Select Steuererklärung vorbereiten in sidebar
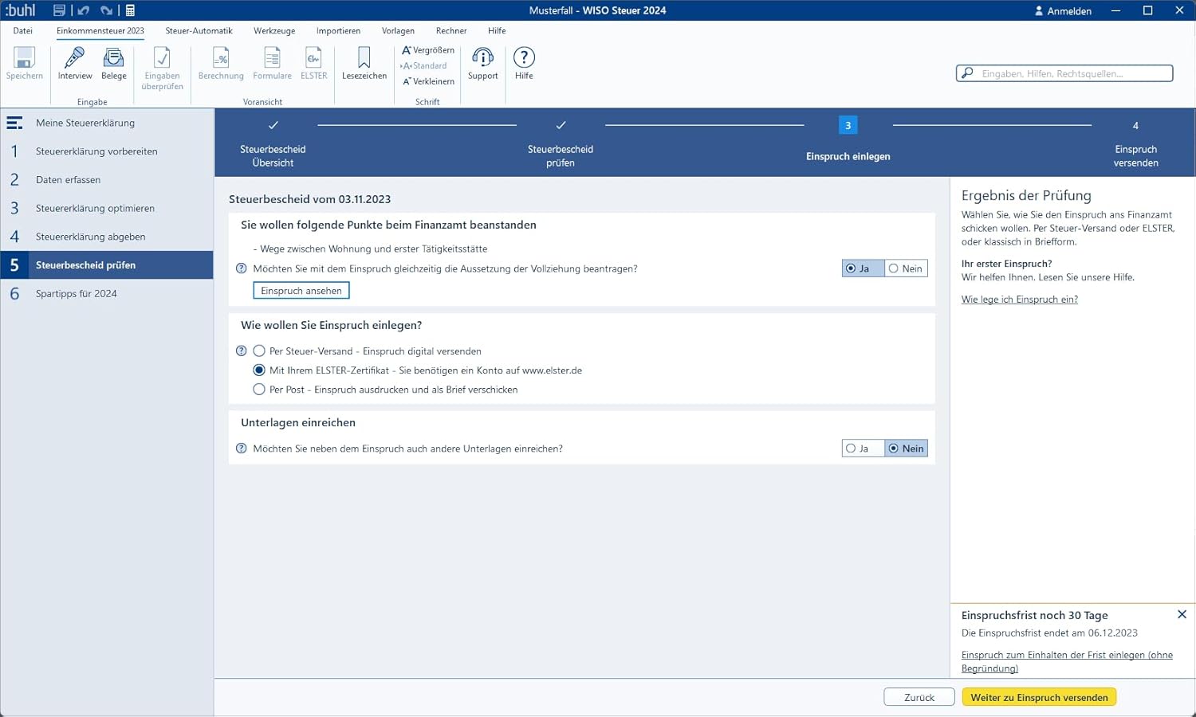This screenshot has width=1196, height=717. click(x=107, y=151)
